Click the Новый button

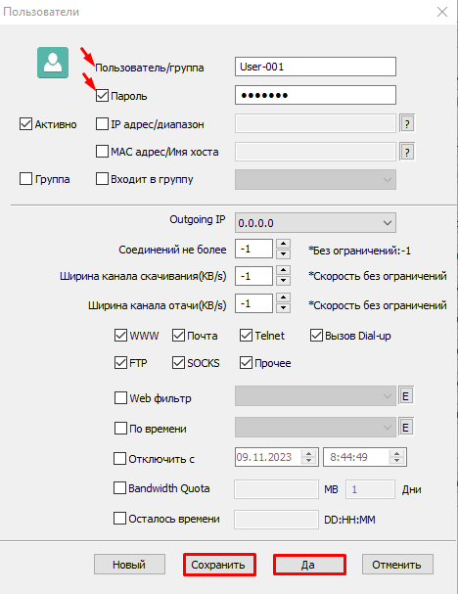[129, 565]
